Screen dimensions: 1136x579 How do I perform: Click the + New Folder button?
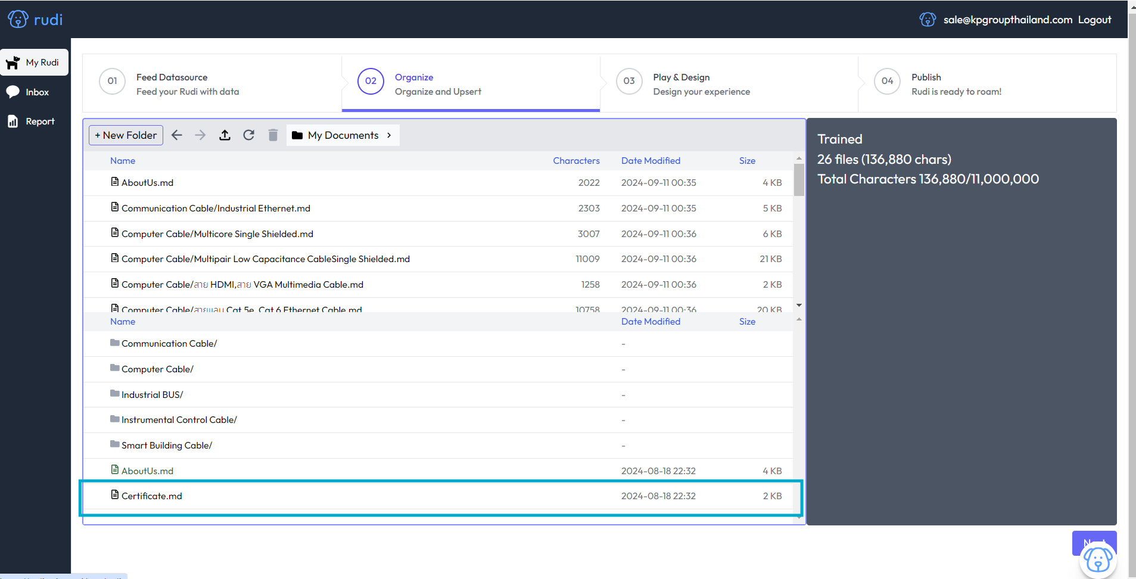(x=126, y=135)
